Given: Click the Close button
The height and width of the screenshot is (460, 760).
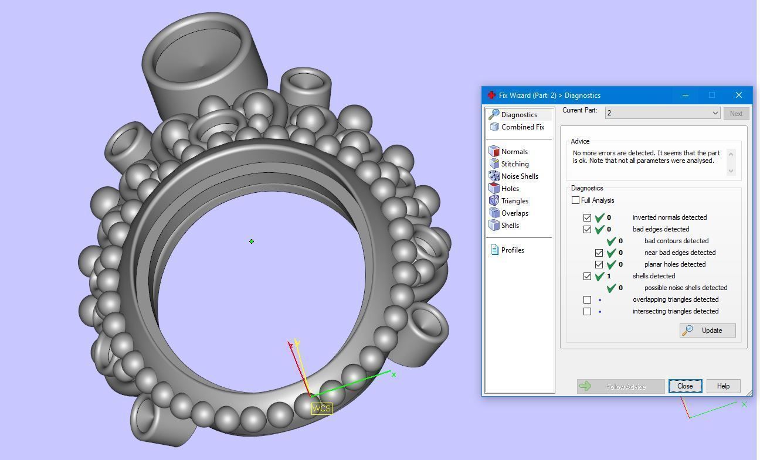Looking at the screenshot, I should point(685,386).
